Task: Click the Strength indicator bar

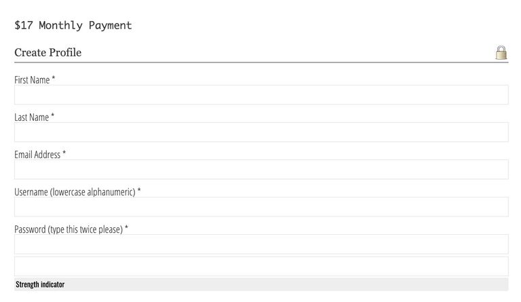Action: tap(261, 284)
